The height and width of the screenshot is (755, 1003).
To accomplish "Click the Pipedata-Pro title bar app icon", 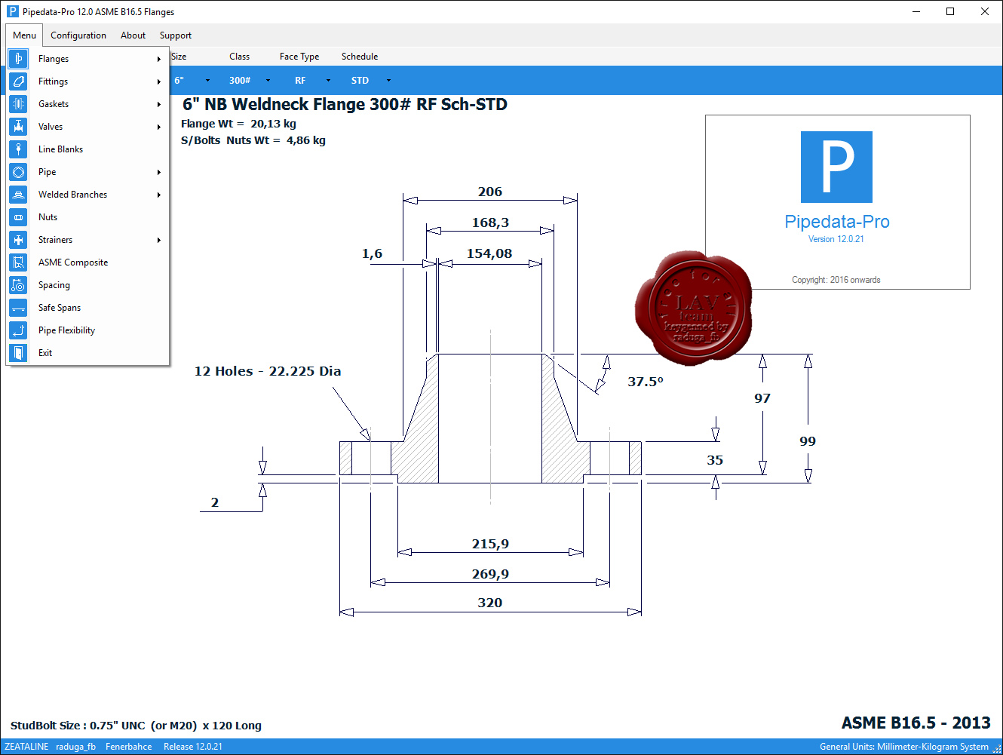I will tap(12, 11).
